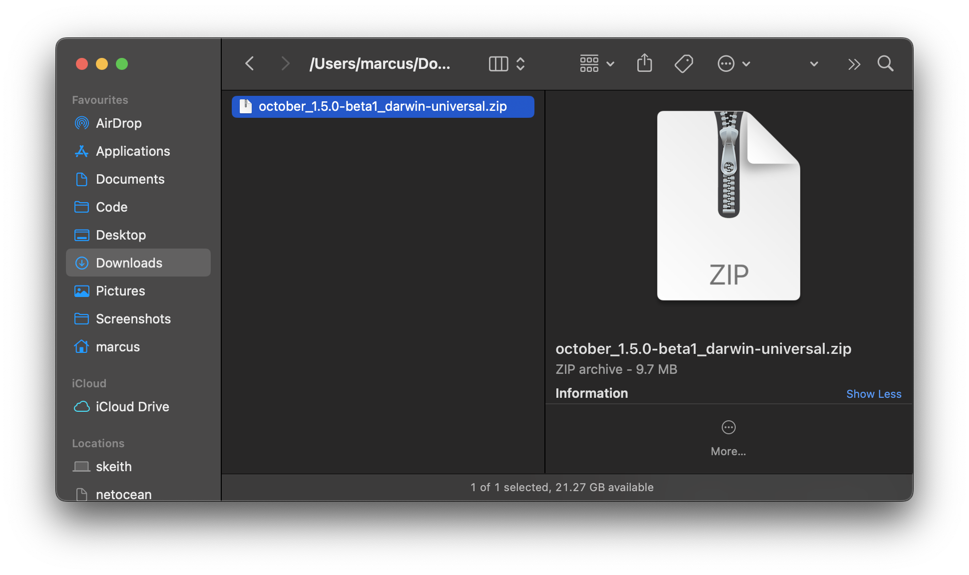Open iCloud Drive location
The width and height of the screenshot is (969, 575).
132,407
